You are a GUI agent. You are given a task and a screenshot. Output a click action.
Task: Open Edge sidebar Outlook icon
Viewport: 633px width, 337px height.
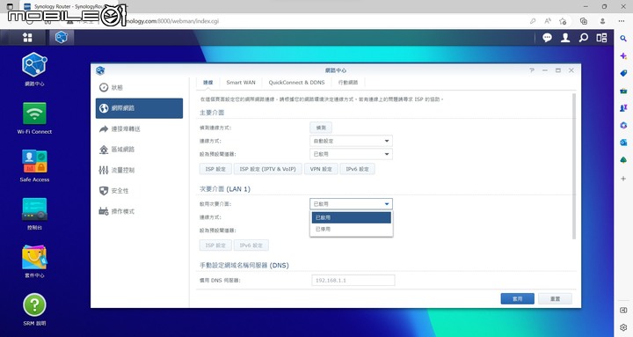pyautogui.click(x=623, y=143)
